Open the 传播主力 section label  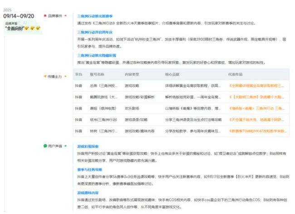[54, 77]
